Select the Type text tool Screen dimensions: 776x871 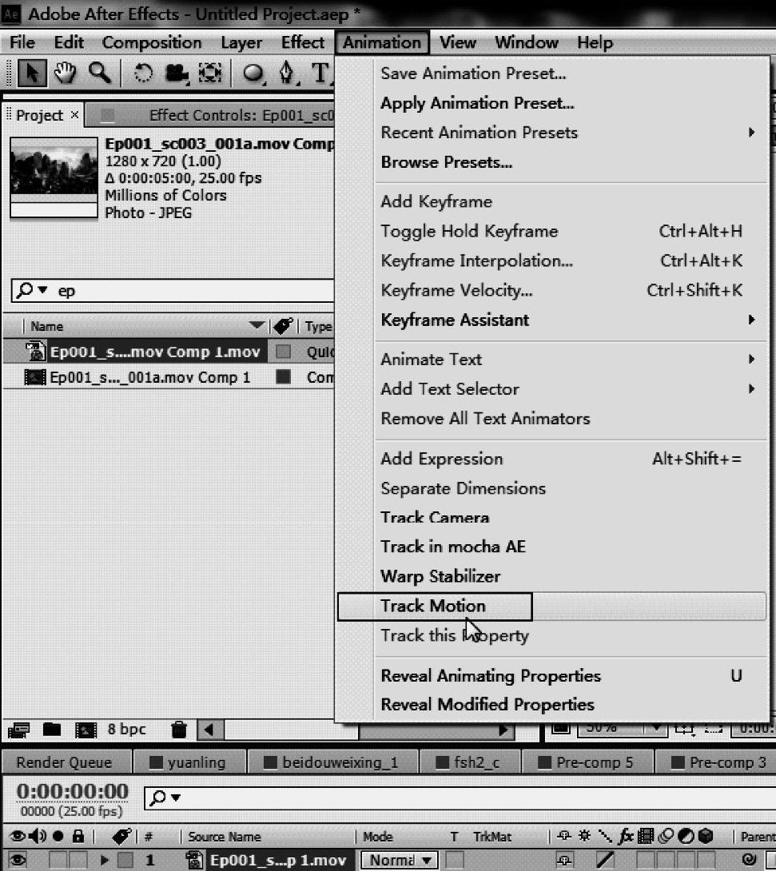(320, 74)
